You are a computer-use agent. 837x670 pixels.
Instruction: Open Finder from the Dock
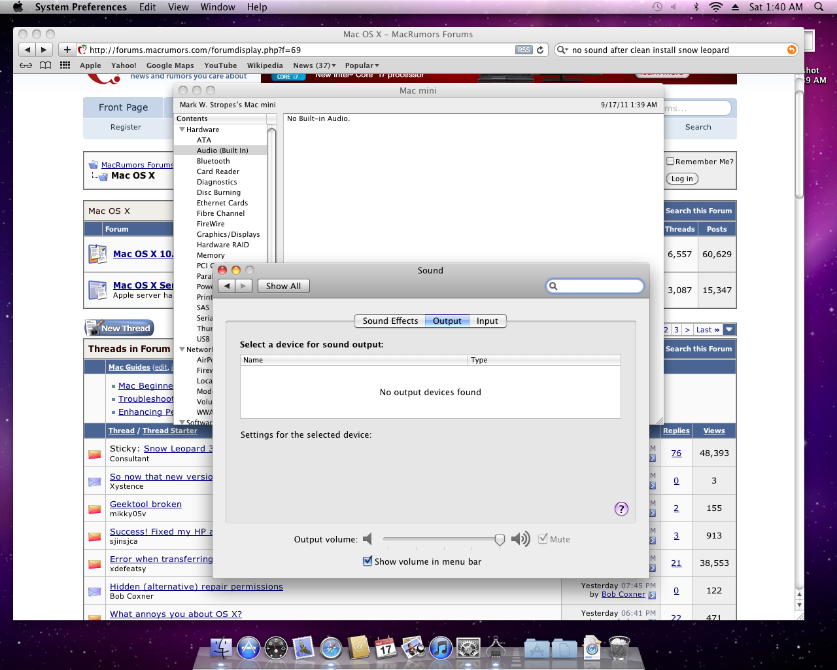coord(221,648)
